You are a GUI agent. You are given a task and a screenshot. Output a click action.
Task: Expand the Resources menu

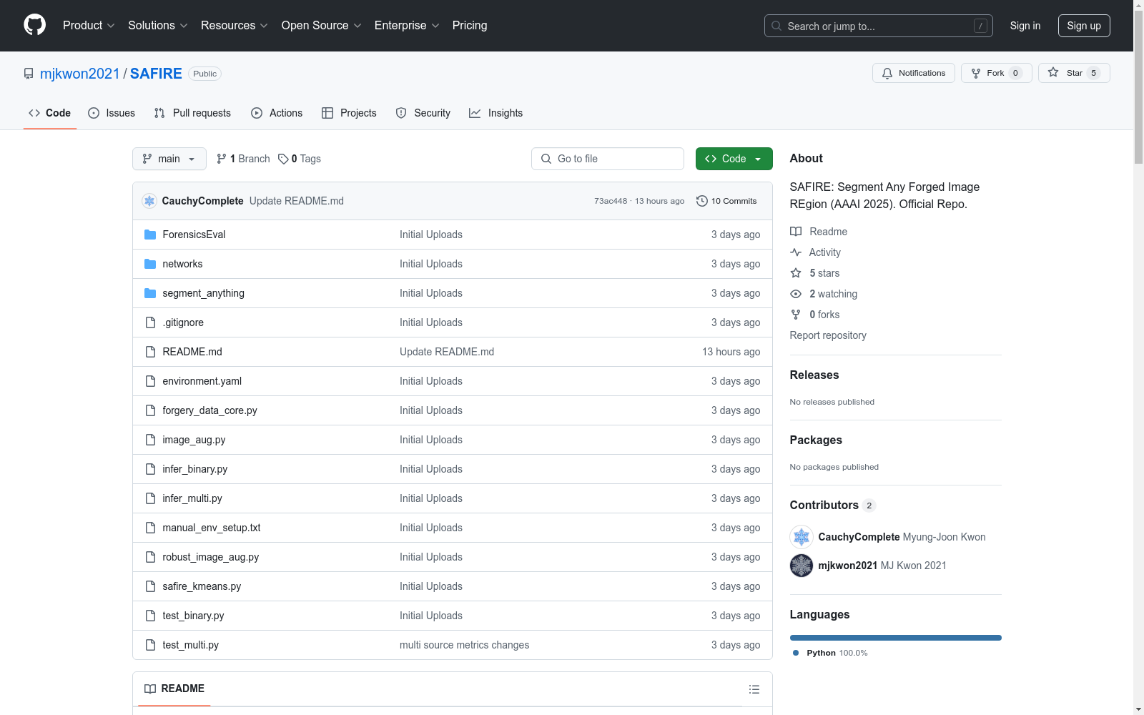click(x=235, y=25)
